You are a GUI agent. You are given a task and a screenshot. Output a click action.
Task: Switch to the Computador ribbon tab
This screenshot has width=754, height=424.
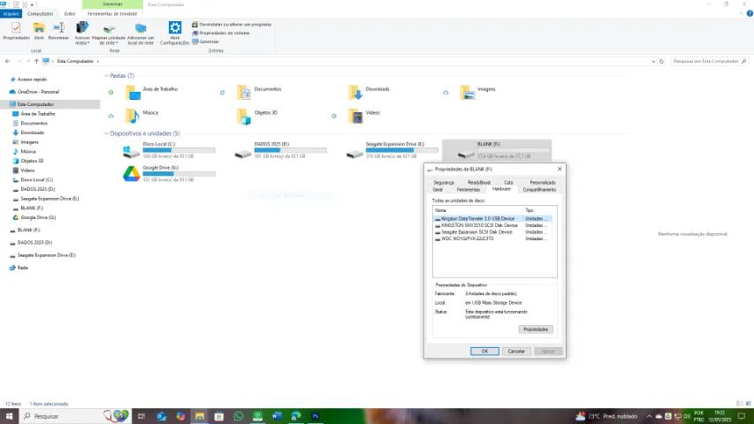(40, 13)
